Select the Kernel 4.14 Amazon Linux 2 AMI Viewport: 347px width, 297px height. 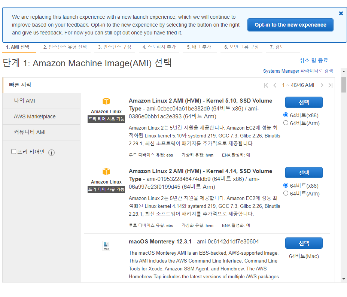304,173
